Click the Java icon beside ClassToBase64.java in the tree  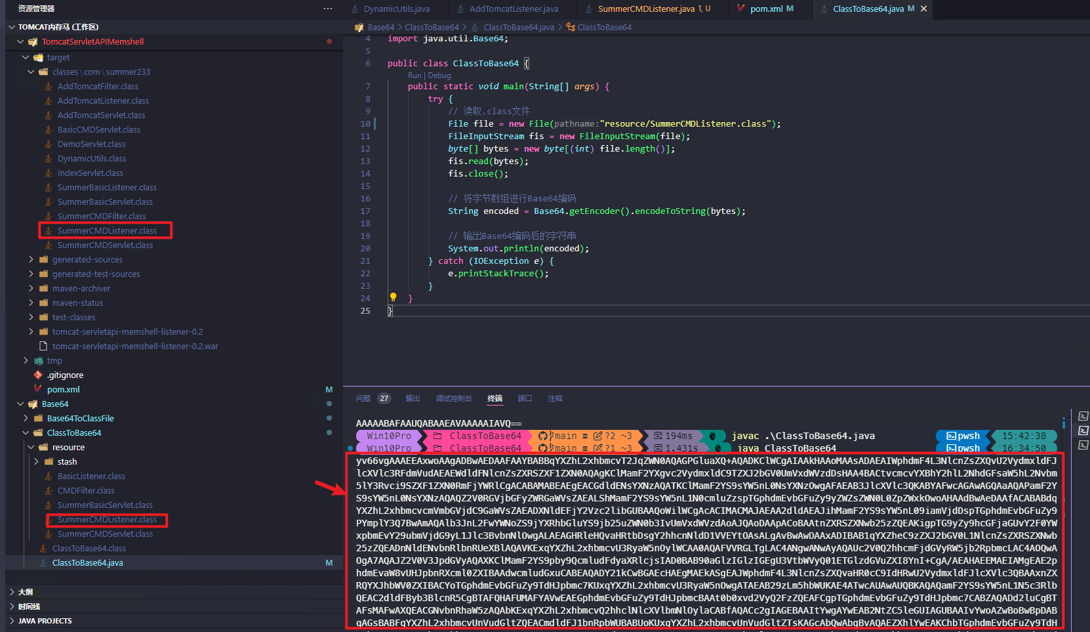(x=43, y=562)
